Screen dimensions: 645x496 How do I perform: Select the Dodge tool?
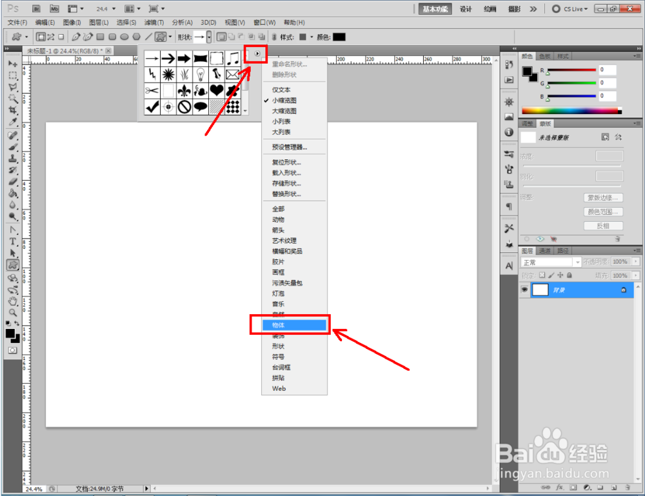(x=13, y=216)
